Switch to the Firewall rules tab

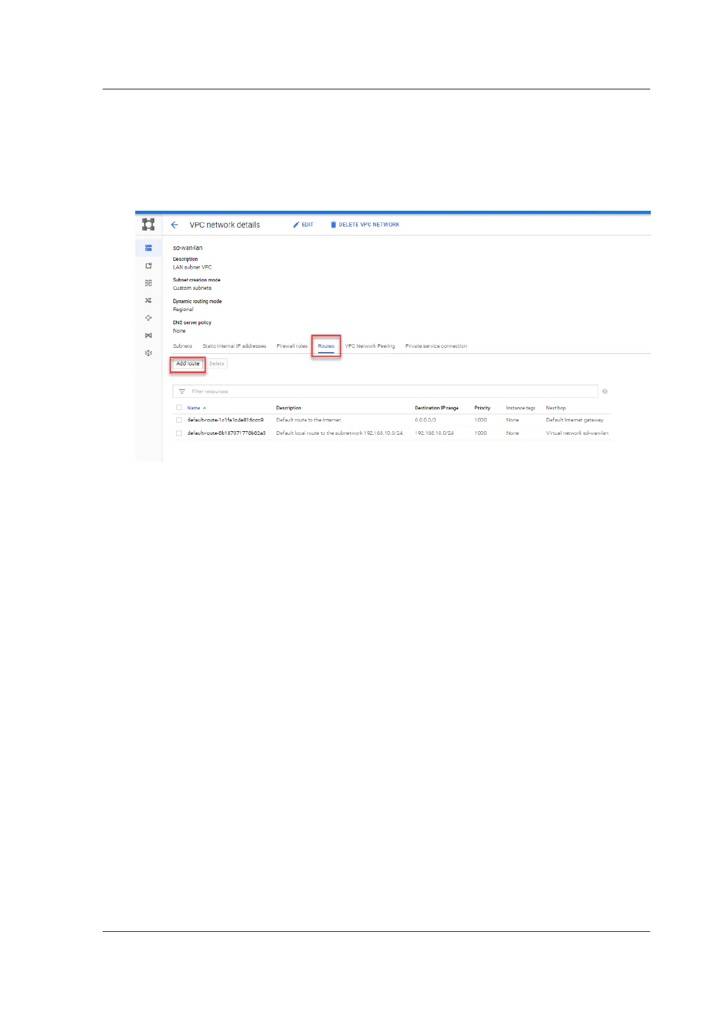[292, 346]
